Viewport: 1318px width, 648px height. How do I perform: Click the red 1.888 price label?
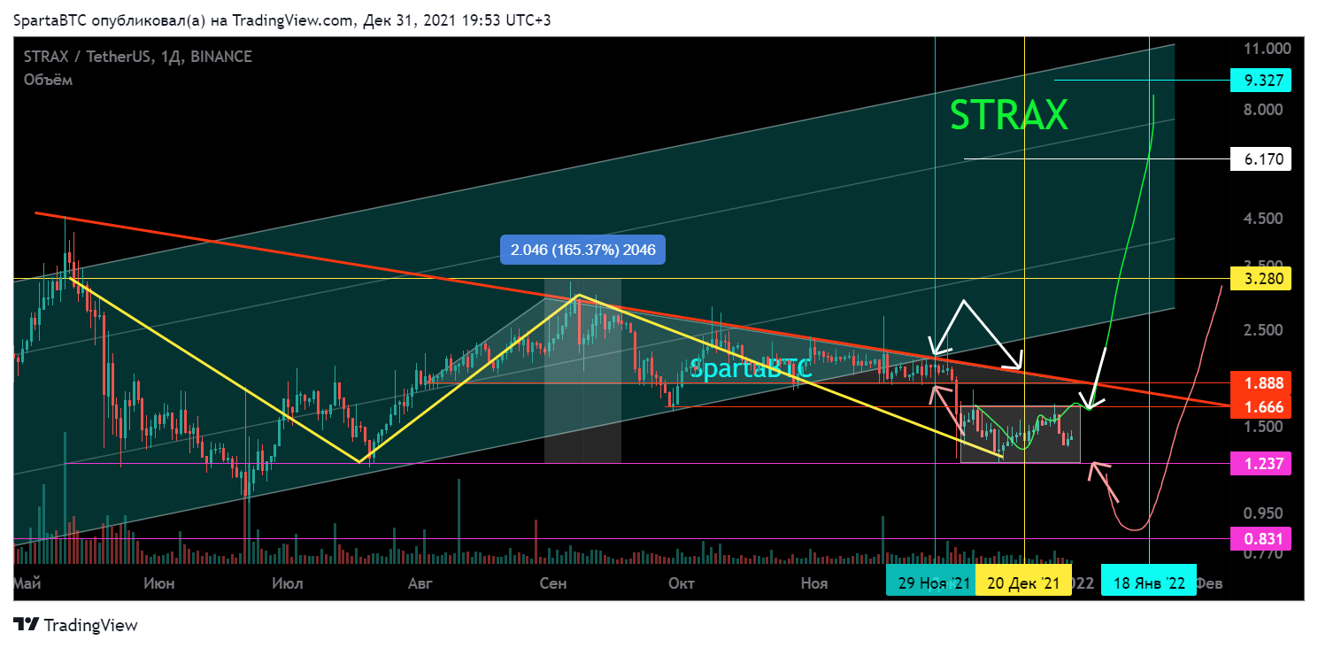click(1260, 383)
